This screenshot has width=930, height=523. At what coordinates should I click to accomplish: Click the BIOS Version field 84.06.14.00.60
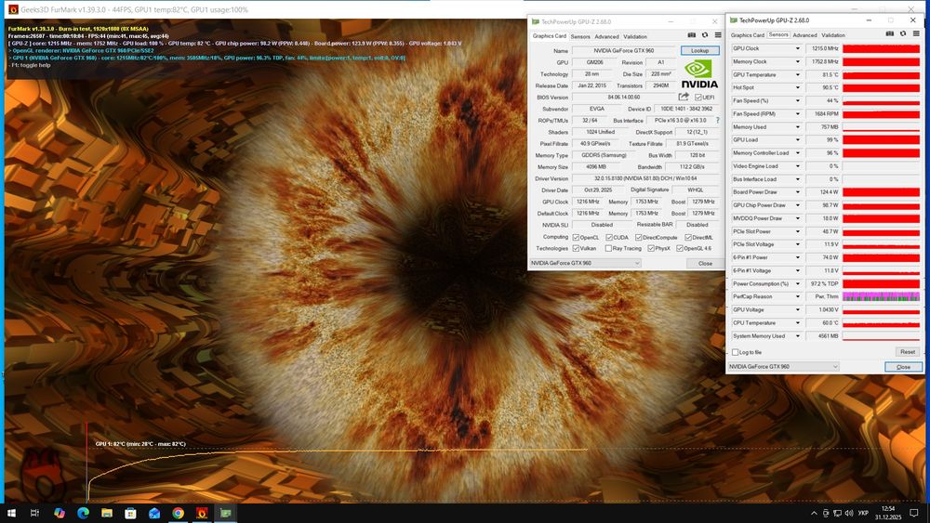(624, 98)
